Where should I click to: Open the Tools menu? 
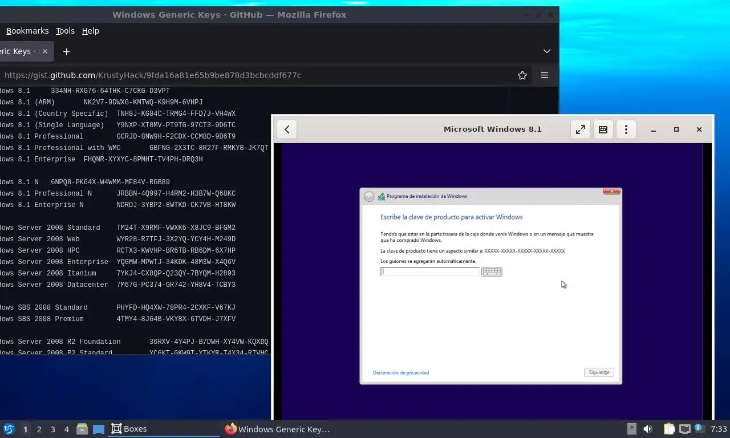point(65,31)
